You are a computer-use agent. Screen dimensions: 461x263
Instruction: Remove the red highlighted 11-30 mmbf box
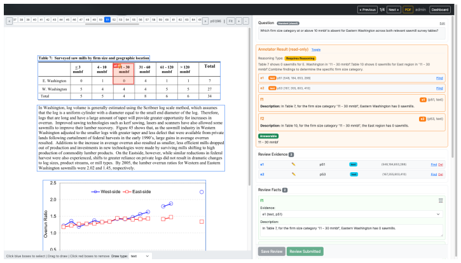coord(123,74)
